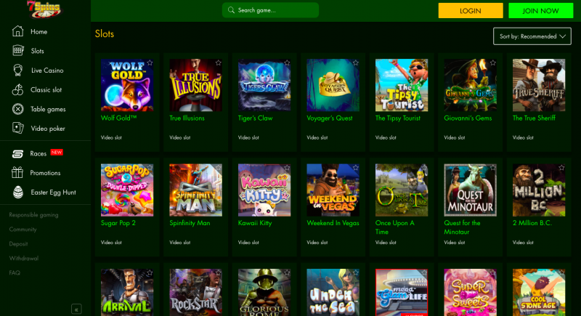This screenshot has height=316, width=581.
Task: Click the Promotions gift box icon
Action: click(17, 173)
